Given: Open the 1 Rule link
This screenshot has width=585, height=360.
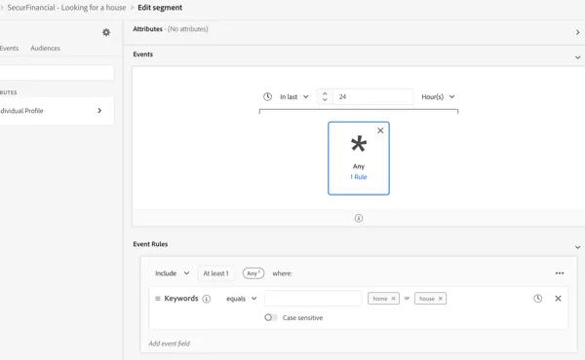Looking at the screenshot, I should (359, 177).
